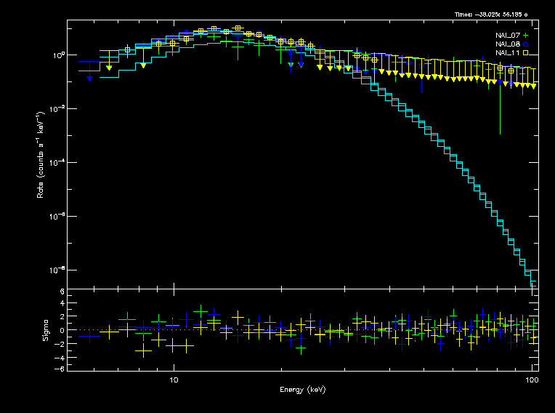Click the −6 tick label on Sigma axis
This screenshot has height=413, width=555.
pos(60,369)
